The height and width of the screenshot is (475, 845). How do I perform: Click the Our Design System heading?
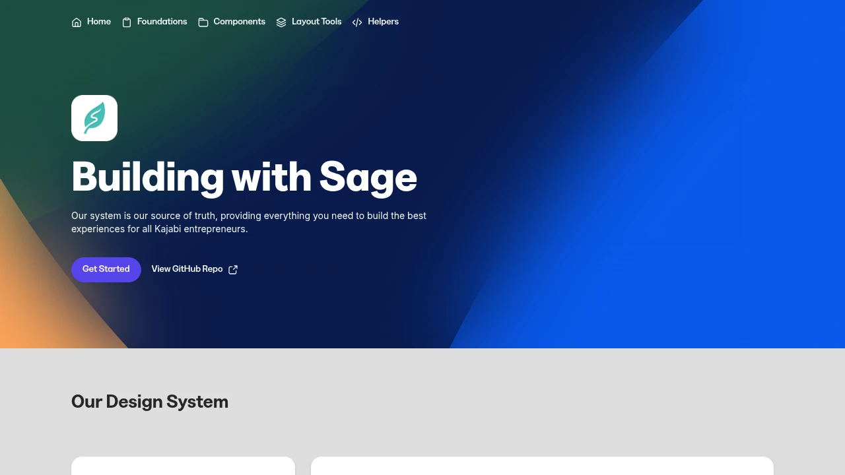[x=150, y=402]
